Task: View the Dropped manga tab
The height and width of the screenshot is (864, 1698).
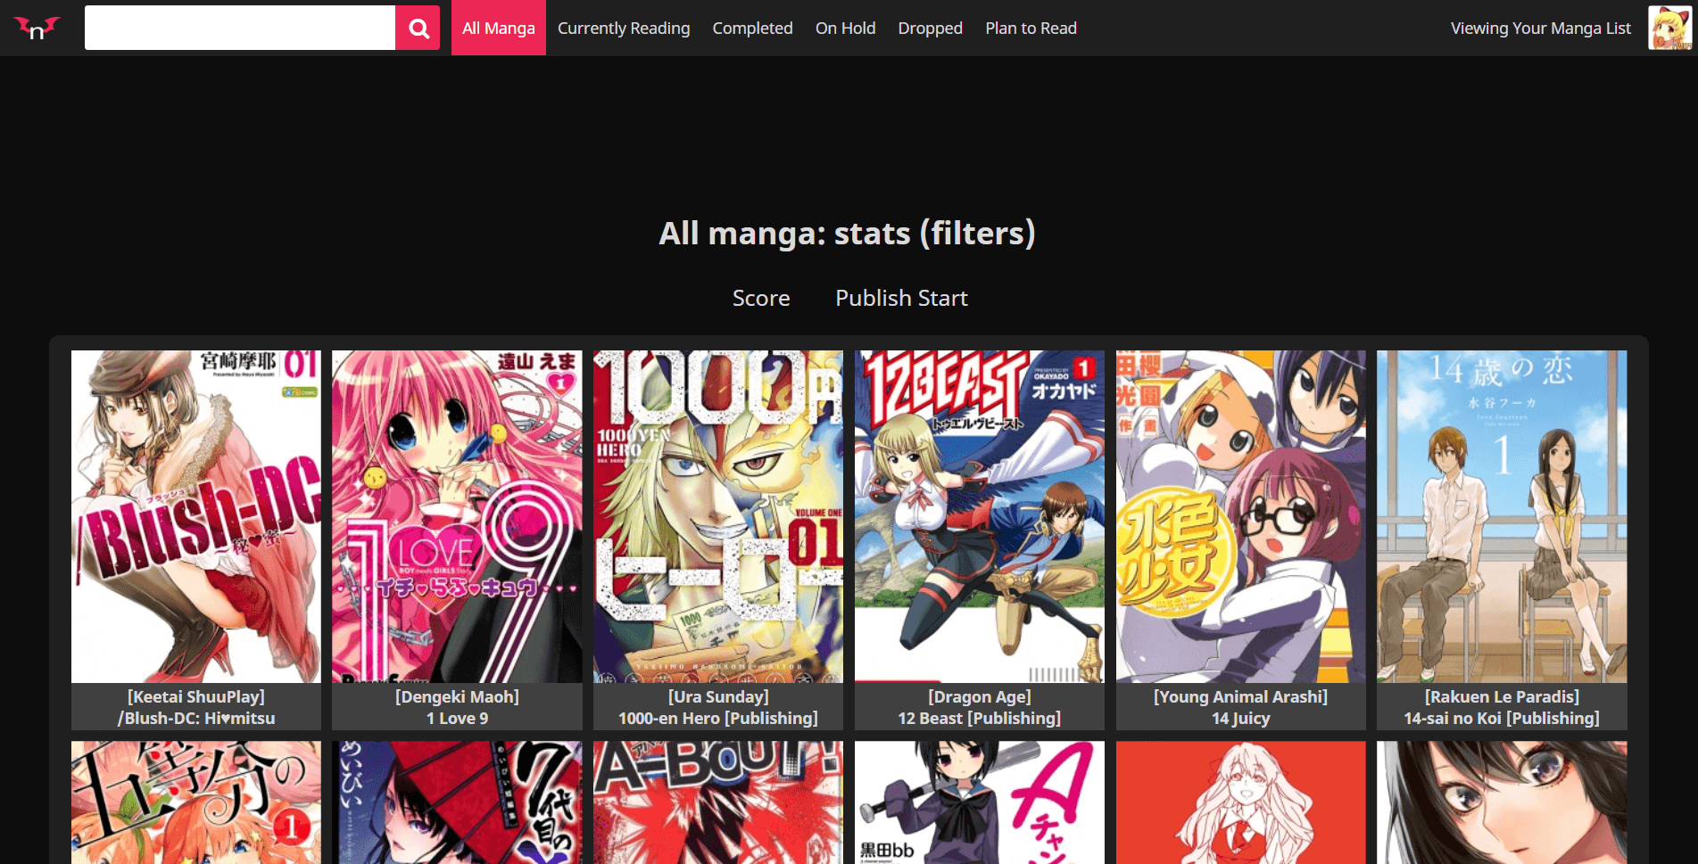Action: (930, 29)
